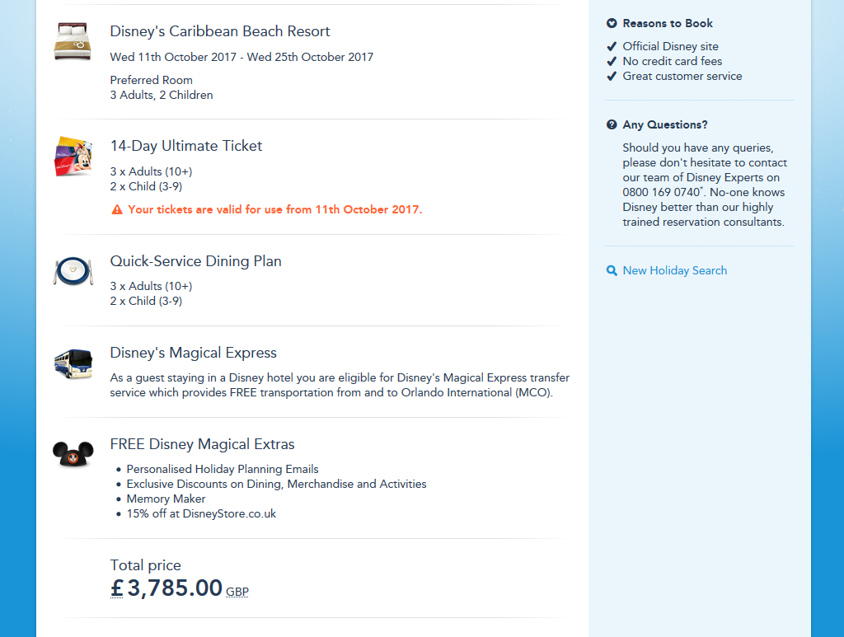Click the pound sign in total price
Image resolution: width=844 pixels, height=637 pixels.
click(117, 588)
